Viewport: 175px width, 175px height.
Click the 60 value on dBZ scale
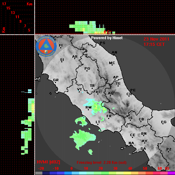160,168
